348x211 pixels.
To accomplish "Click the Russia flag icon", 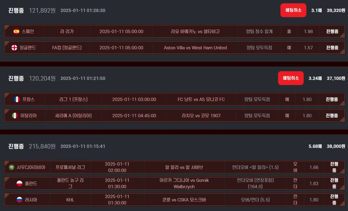I will click(x=19, y=200).
